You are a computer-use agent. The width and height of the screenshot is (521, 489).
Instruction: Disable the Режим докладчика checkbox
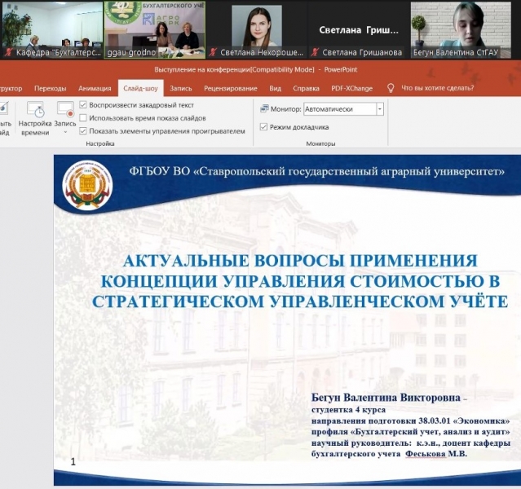click(x=263, y=127)
